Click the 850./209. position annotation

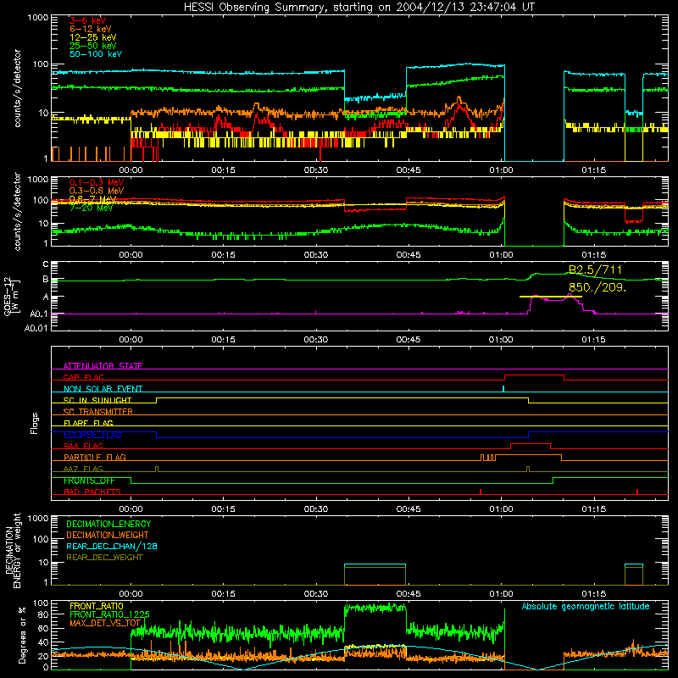597,287
